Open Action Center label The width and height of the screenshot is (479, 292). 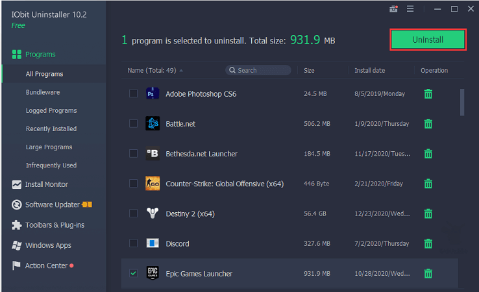click(x=47, y=266)
